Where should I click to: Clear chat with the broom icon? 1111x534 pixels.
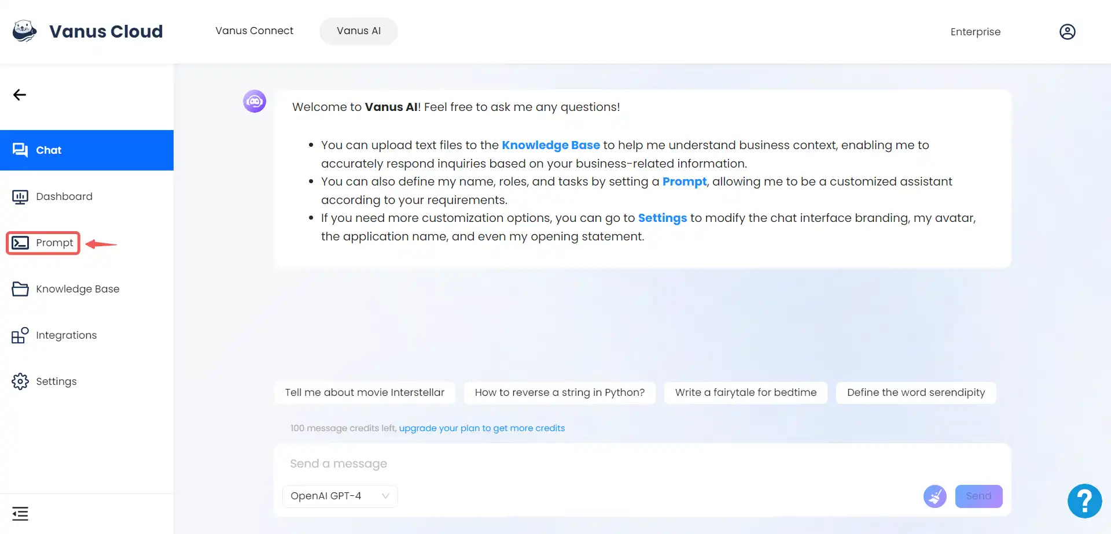[x=935, y=496]
